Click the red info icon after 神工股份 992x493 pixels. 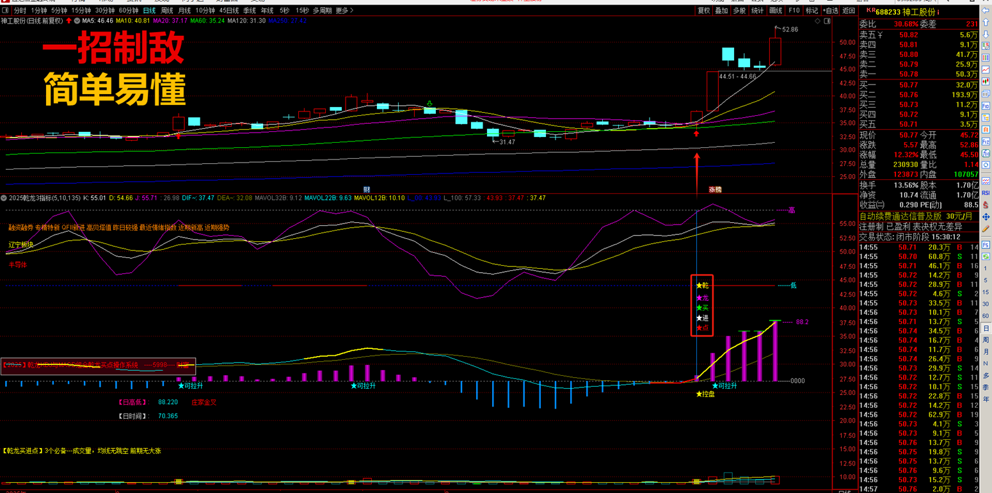pyautogui.click(x=938, y=13)
